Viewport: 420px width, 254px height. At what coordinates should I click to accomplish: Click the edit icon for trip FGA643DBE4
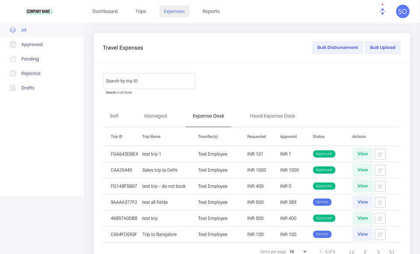point(380,154)
